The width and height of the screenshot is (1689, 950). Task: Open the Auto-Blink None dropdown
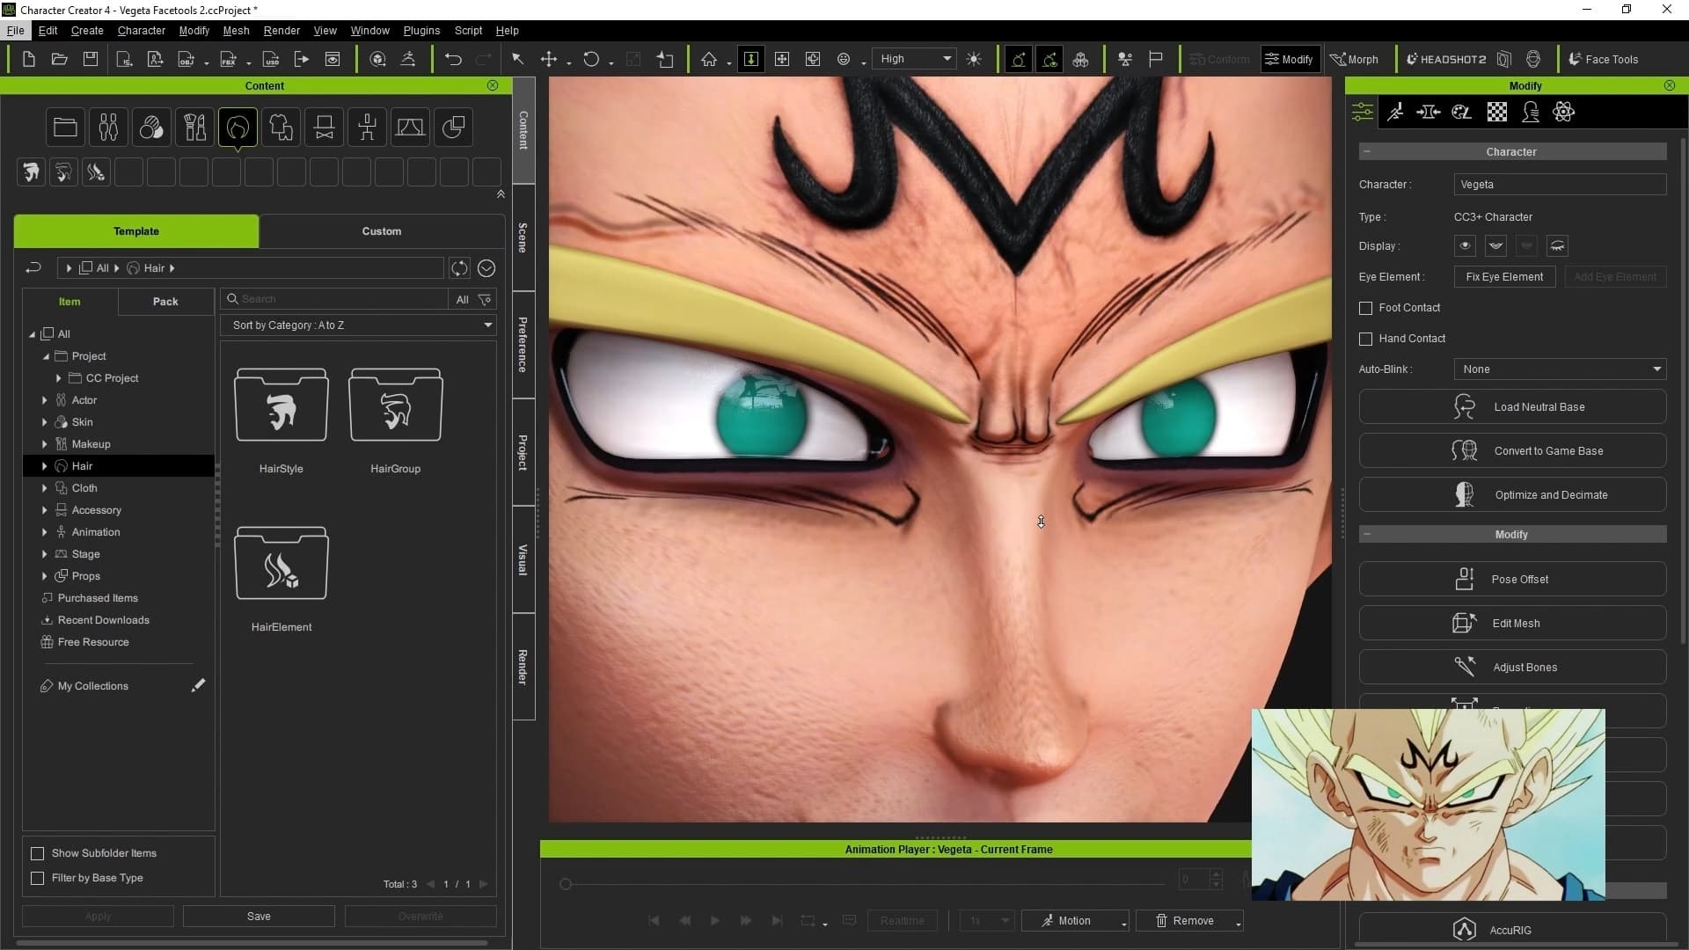click(x=1560, y=369)
